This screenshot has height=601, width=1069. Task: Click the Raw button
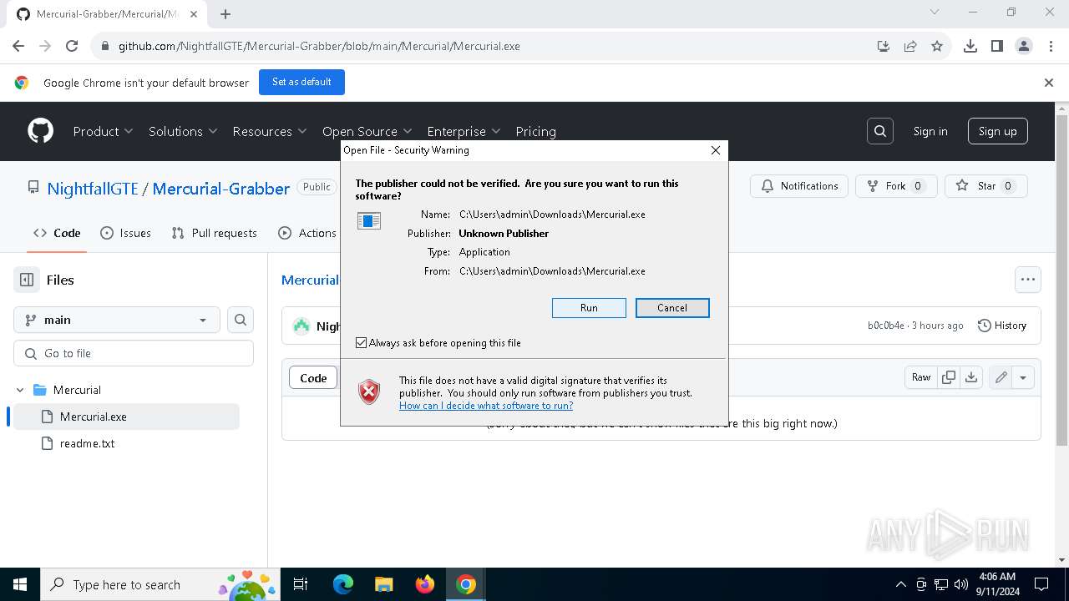[921, 377]
